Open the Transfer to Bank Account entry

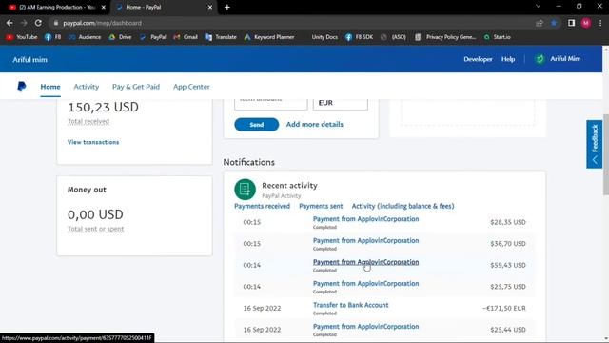(x=351, y=305)
